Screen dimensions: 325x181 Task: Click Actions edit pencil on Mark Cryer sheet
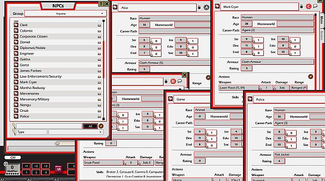[310, 77]
